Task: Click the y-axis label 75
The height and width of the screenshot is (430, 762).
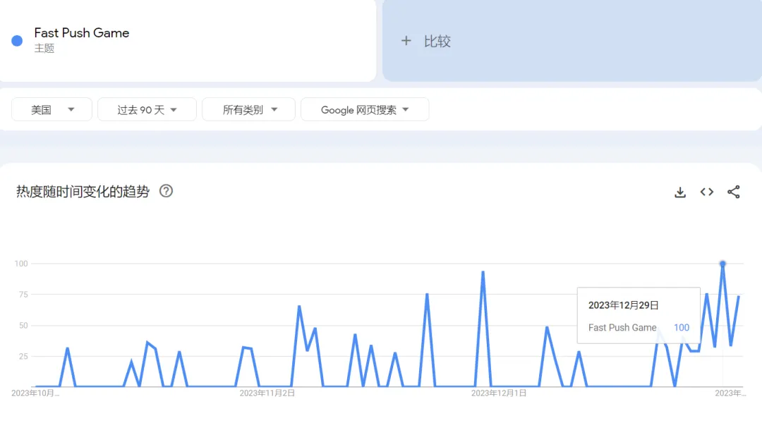Action: coord(23,295)
